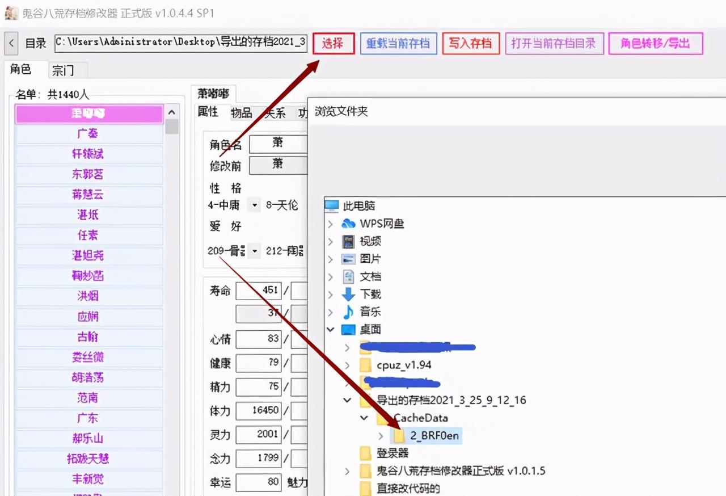726x496 pixels.
Task: Click the 下载 blue download arrow icon
Action: click(x=348, y=294)
